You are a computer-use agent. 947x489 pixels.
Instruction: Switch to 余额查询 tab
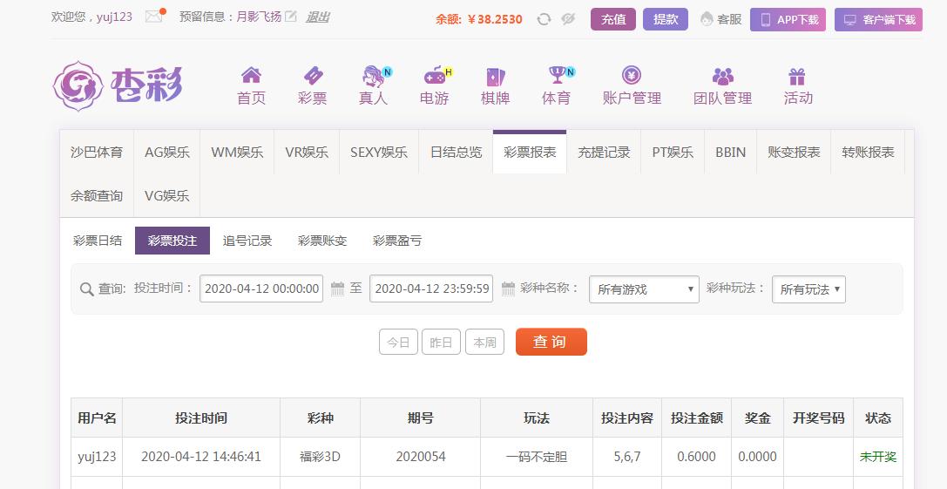point(97,196)
